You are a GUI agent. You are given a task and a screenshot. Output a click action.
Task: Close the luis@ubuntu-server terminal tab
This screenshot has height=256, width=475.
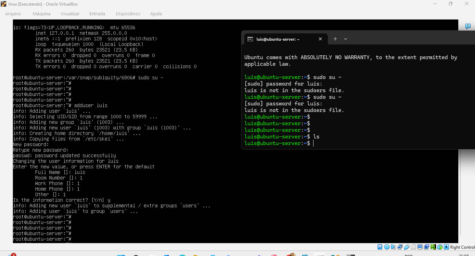click(x=320, y=39)
